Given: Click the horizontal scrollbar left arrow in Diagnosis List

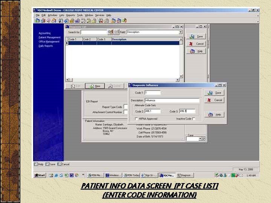Looking at the screenshot, I should click(x=67, y=80).
